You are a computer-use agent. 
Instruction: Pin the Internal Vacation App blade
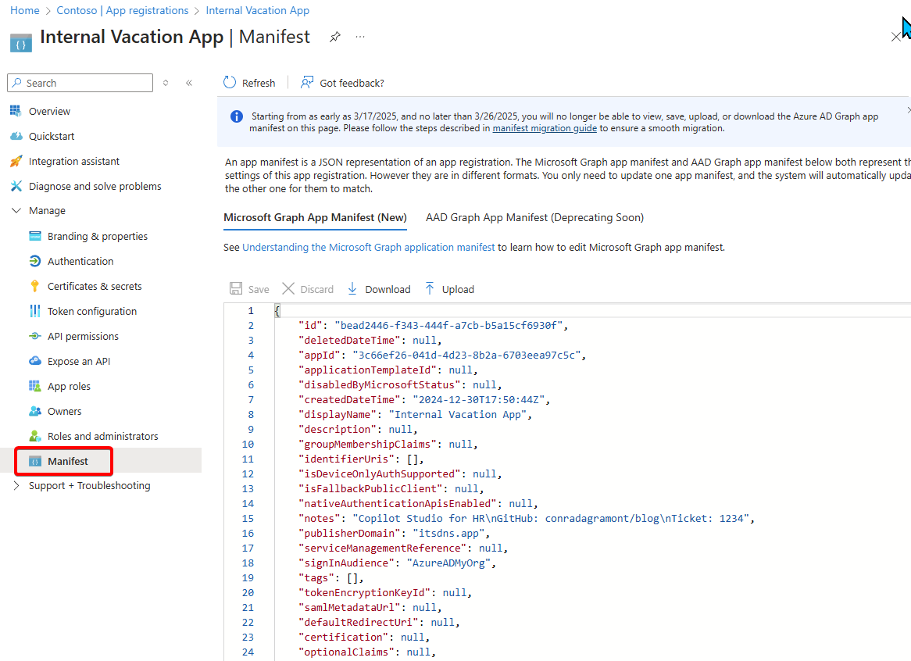click(x=334, y=37)
